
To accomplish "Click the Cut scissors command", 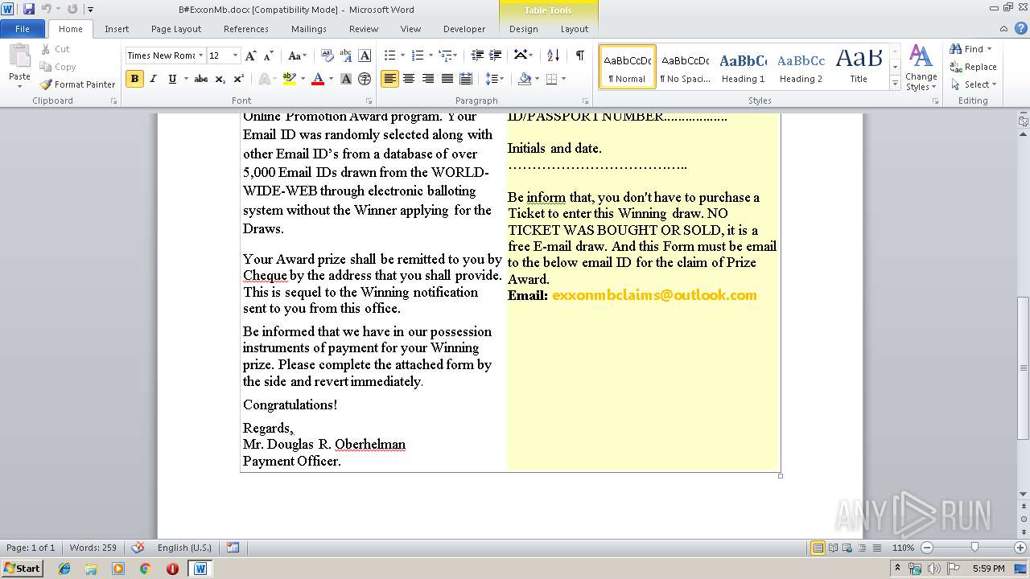I will pyautogui.click(x=55, y=49).
